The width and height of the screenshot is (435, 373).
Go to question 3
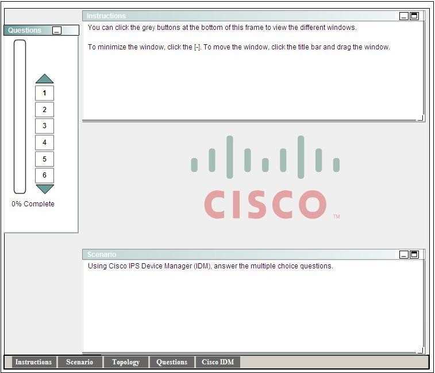click(44, 126)
